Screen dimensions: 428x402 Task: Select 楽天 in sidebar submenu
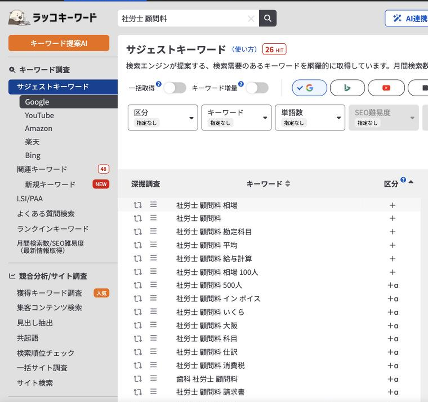click(x=32, y=142)
